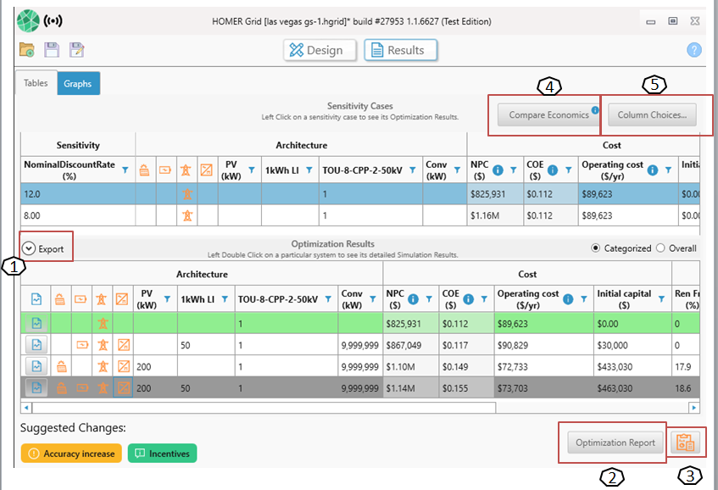Select the Overall radio button
The height and width of the screenshot is (490, 718).
(661, 248)
